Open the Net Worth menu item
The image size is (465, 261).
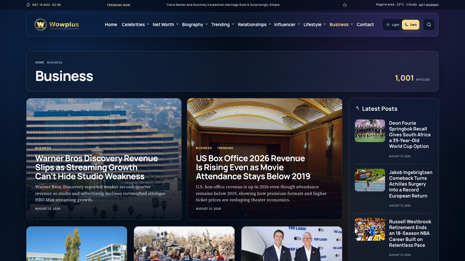[163, 25]
